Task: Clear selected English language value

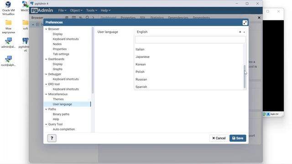Action: click(240, 32)
